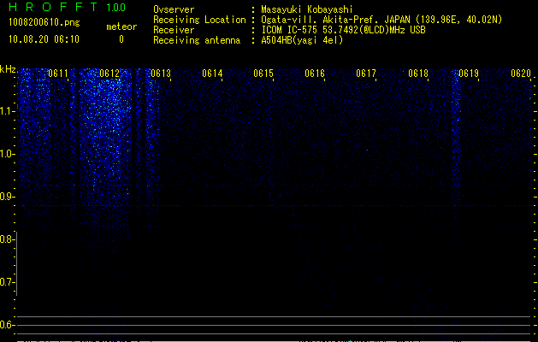Click the 0620 time marker

point(521,74)
